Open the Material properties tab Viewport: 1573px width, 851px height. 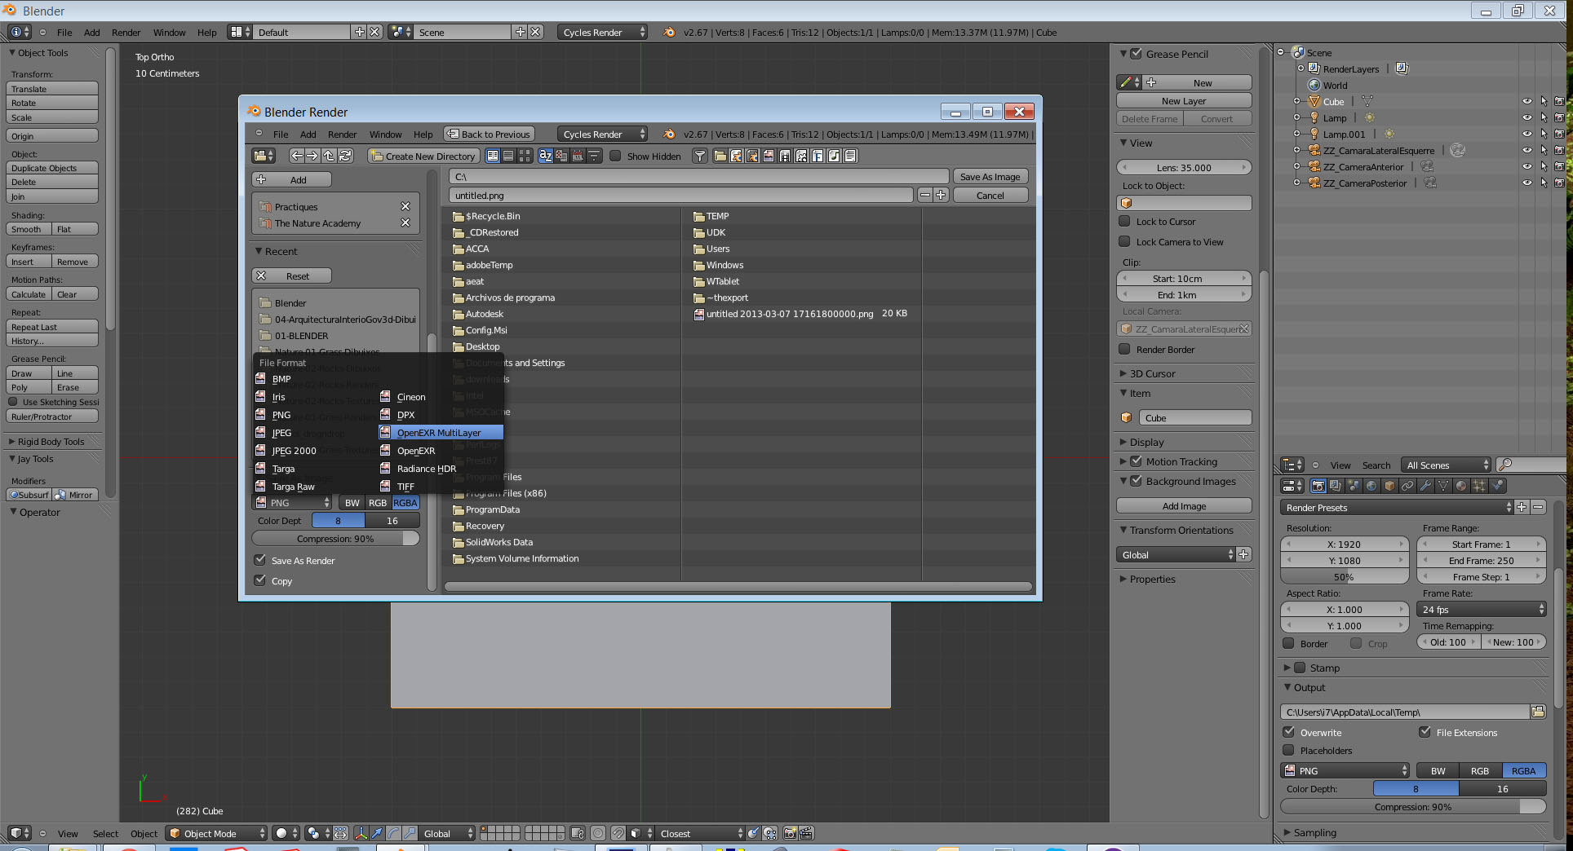1461,486
